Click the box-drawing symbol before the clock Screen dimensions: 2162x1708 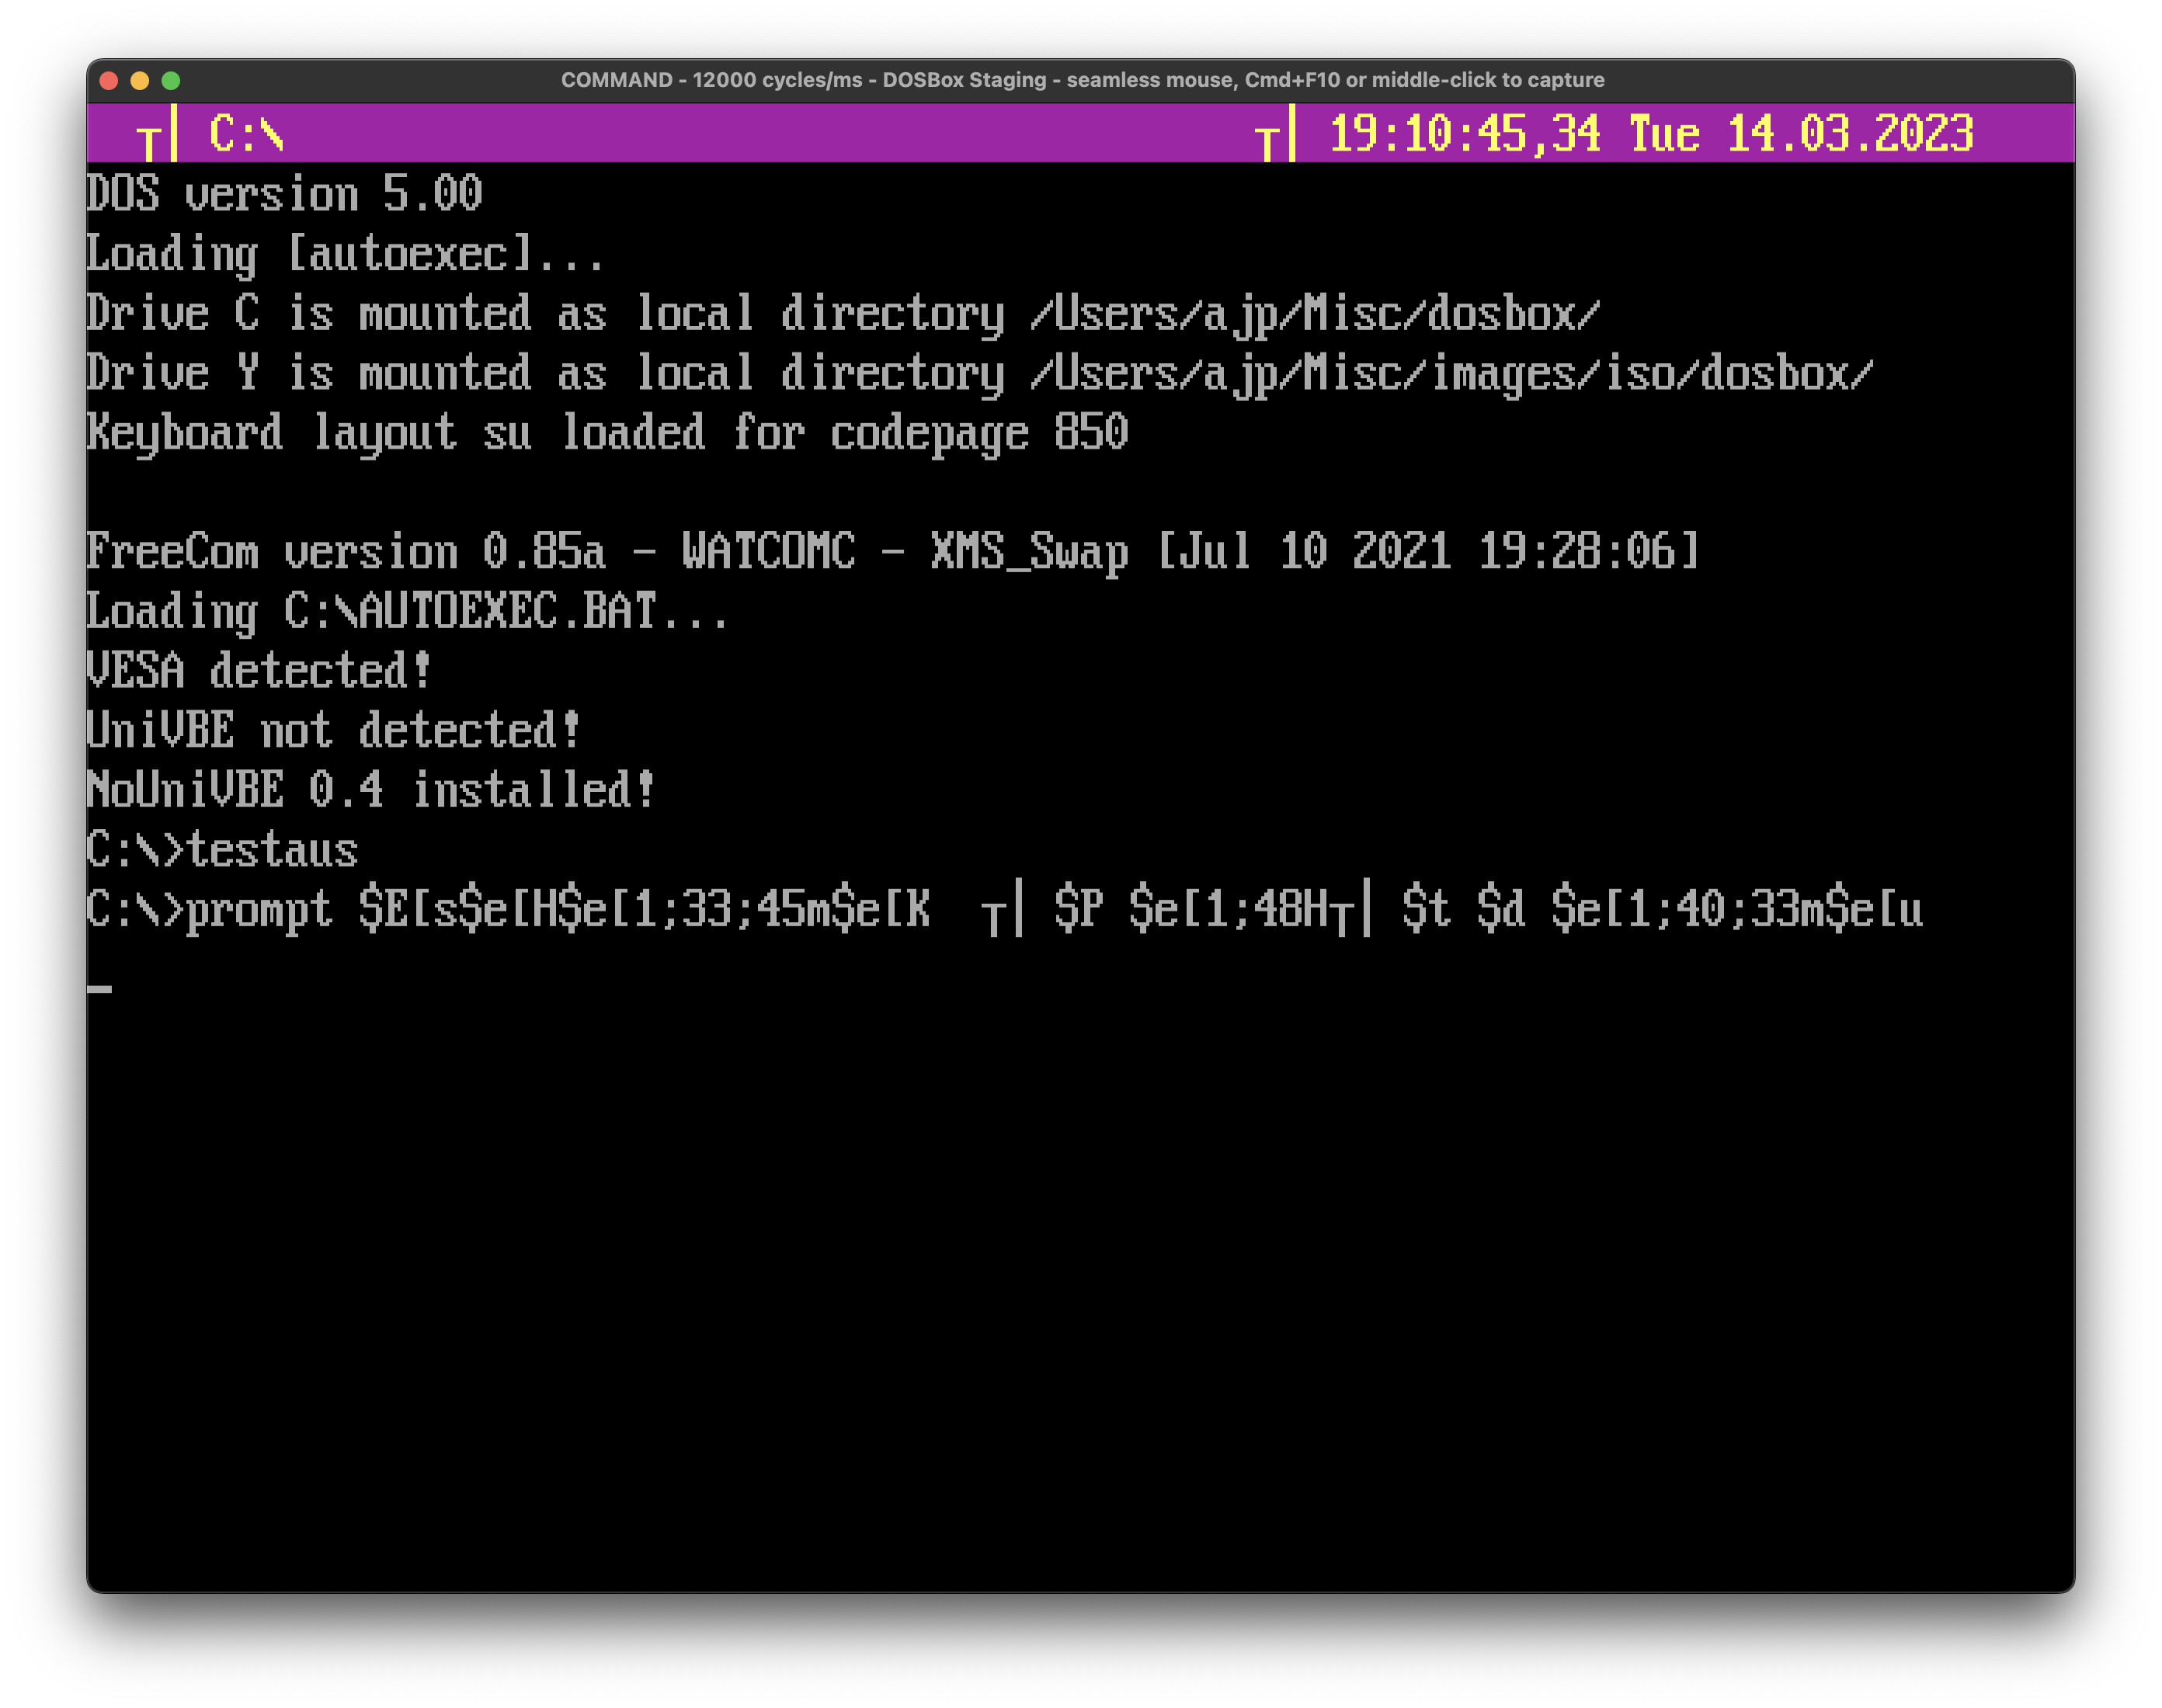click(1277, 136)
